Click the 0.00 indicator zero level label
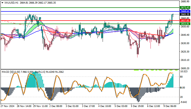Viewport: 191px width, 109px height. tap(183, 87)
